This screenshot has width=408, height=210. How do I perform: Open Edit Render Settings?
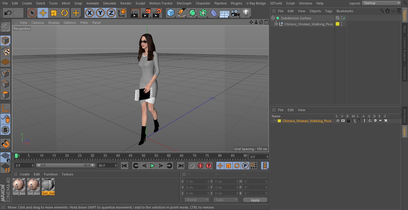pyautogui.click(x=157, y=13)
